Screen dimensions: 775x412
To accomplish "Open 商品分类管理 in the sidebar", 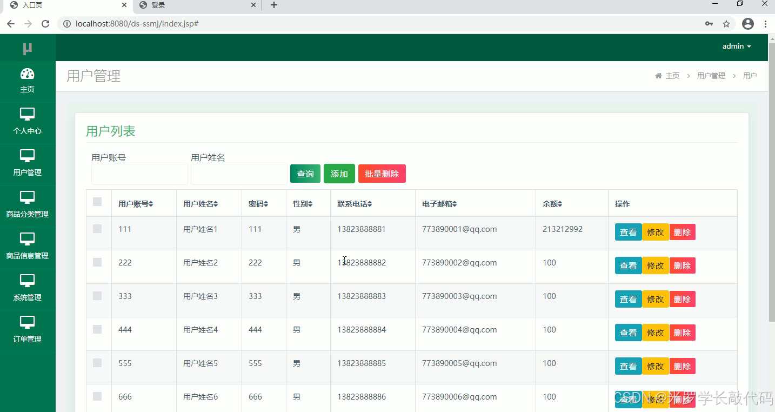I will [27, 204].
